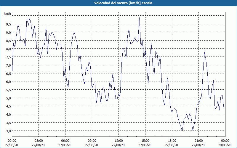This screenshot has height=148, width=237.
Task: Pick the "18:00" time label
Action: (172, 141)
